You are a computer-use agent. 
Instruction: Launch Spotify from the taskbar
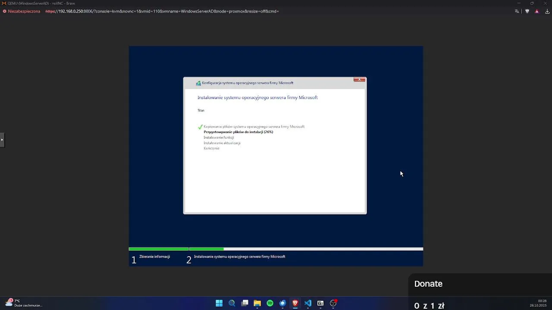[270, 303]
